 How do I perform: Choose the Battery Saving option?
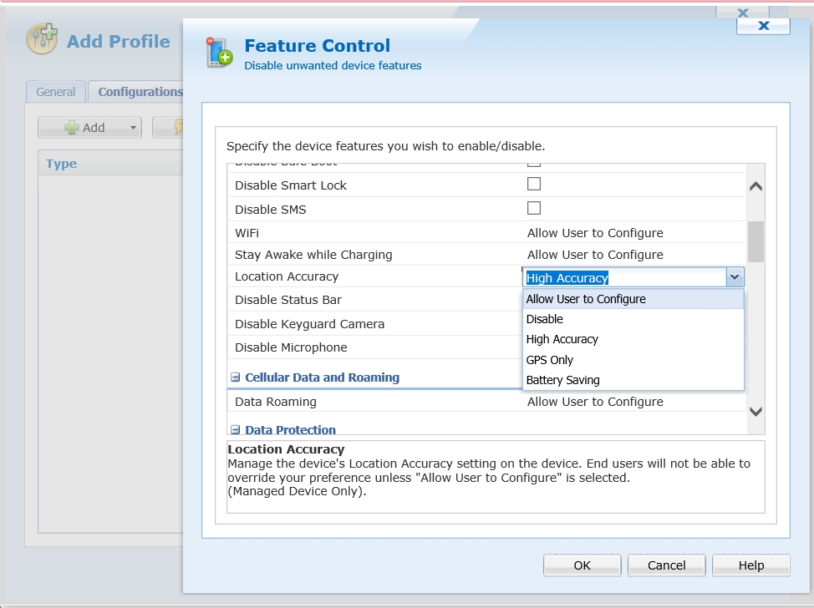point(562,380)
